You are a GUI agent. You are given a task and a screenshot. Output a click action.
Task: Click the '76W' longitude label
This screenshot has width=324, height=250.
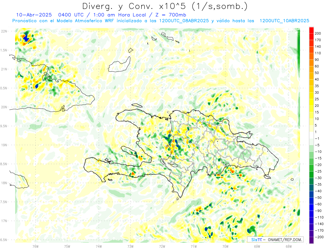coord(35,246)
